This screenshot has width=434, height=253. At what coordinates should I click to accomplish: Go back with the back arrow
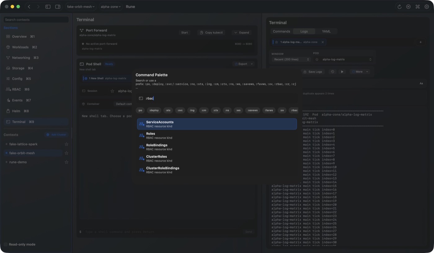tap(29, 6)
